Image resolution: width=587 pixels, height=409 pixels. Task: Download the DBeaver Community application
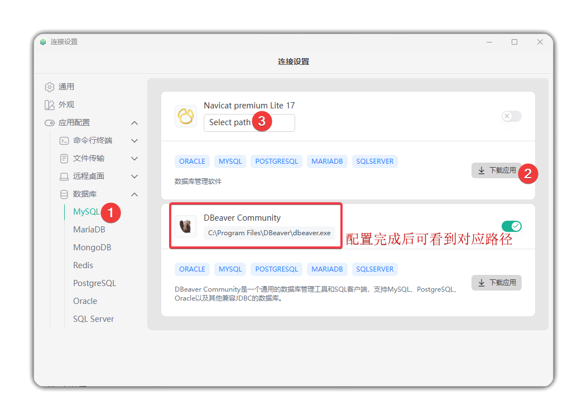496,283
